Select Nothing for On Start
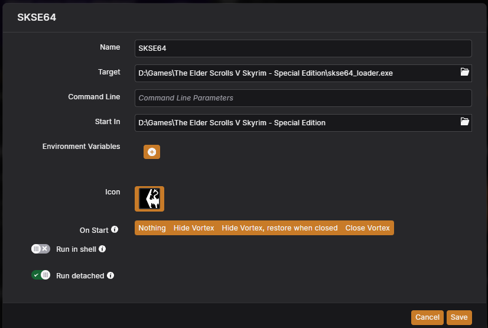 (x=152, y=228)
